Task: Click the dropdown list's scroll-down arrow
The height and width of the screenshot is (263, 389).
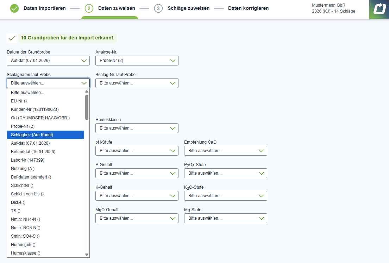Action: click(87, 254)
